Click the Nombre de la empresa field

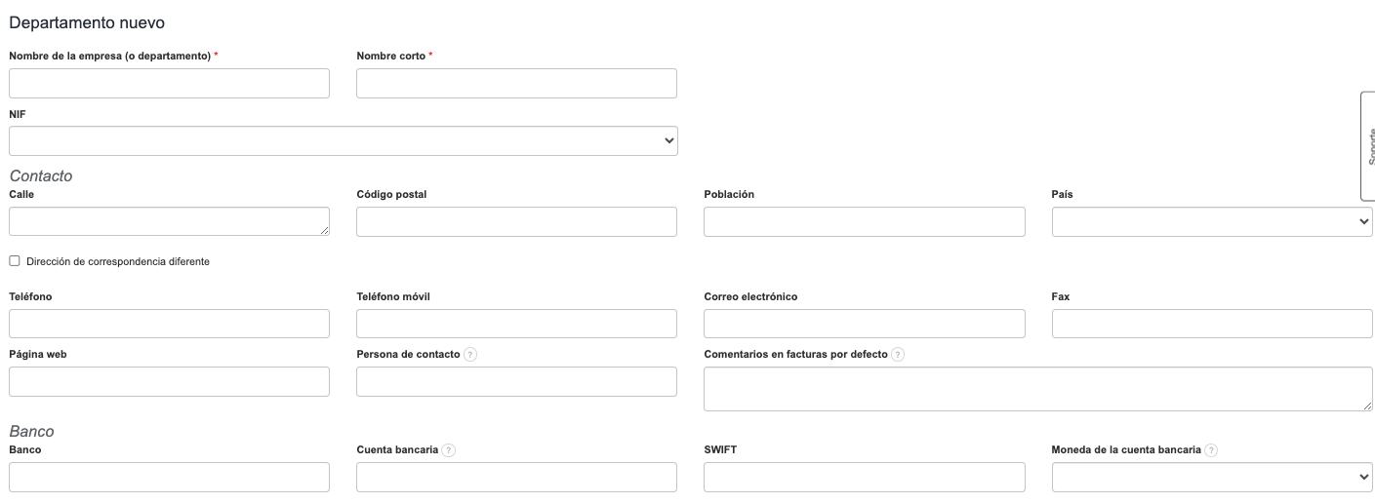pos(169,84)
